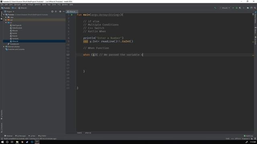Open Search Everywhere magnifier icon
Screen dimensions: 257x144
coord(255,8)
